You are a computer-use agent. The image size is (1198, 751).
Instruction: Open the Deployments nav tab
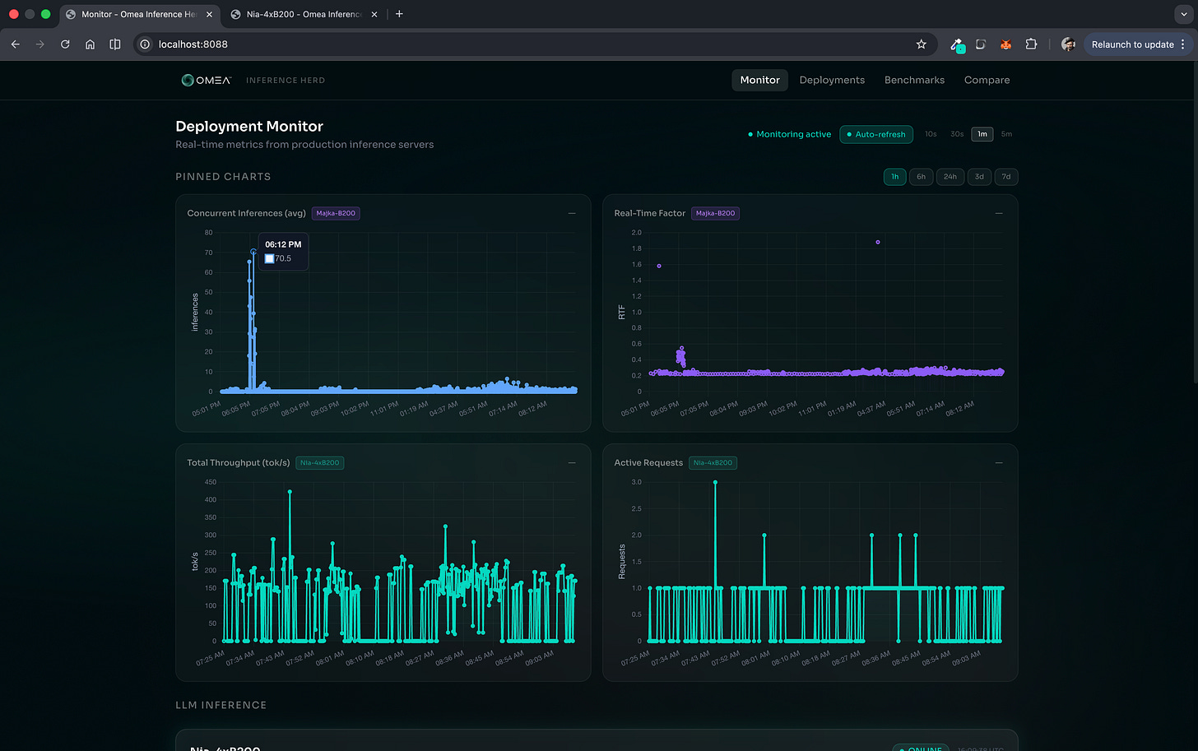pos(832,80)
